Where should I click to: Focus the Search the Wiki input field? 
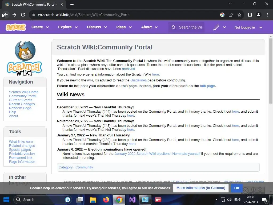190,27
